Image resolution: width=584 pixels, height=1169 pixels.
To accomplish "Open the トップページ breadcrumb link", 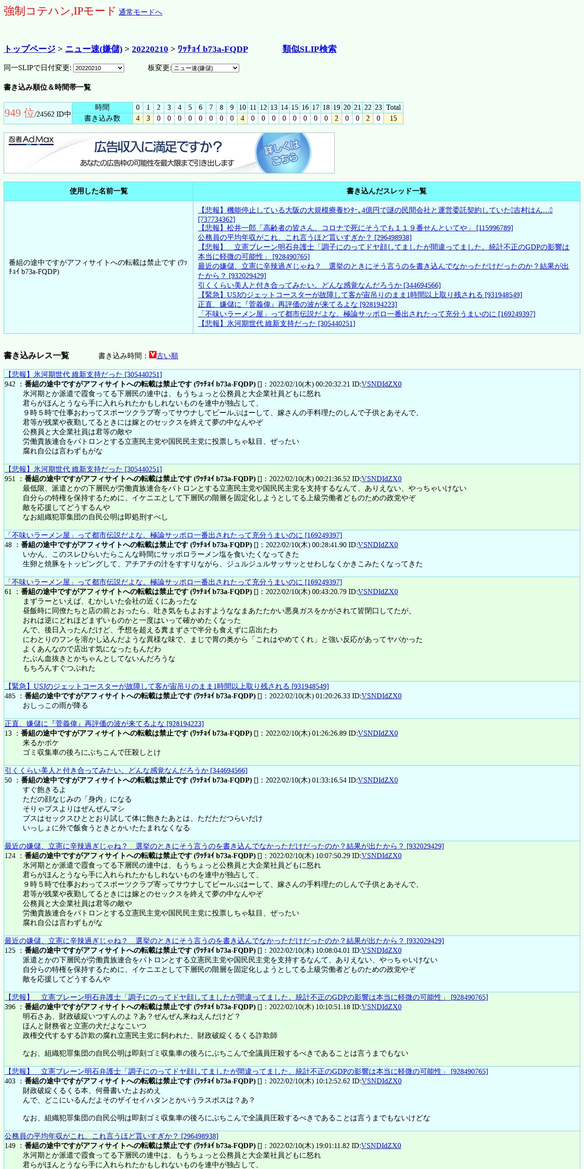I will point(30,49).
